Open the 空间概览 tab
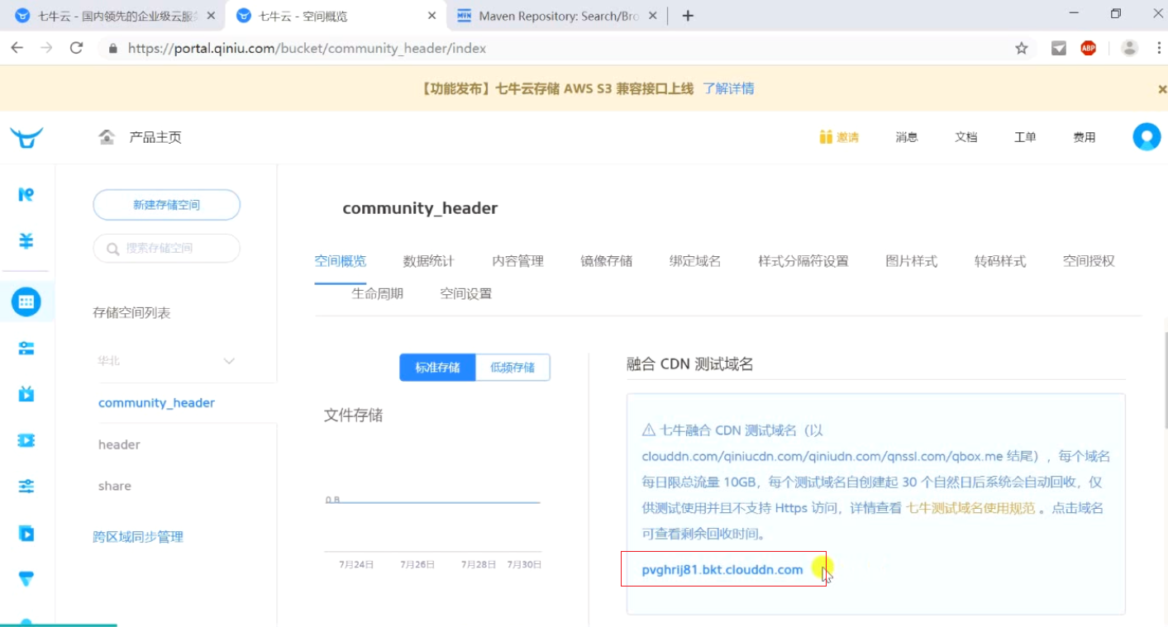 340,261
